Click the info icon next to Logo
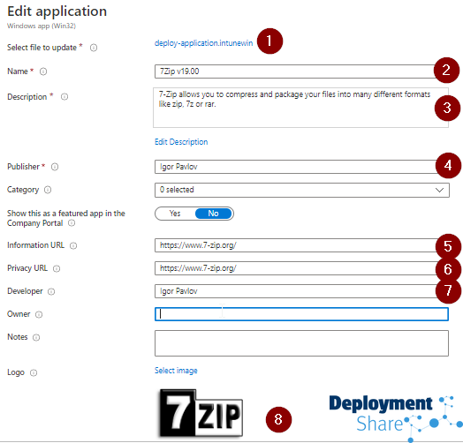 (34, 372)
